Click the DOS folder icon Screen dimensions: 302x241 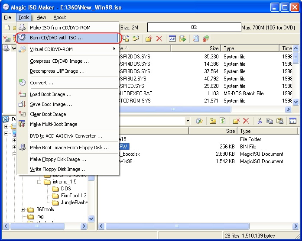[x=55, y=189]
